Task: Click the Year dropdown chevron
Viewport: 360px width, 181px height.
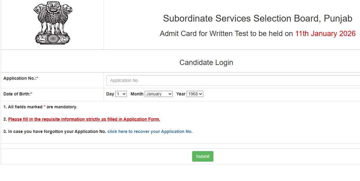Action: pyautogui.click(x=201, y=94)
